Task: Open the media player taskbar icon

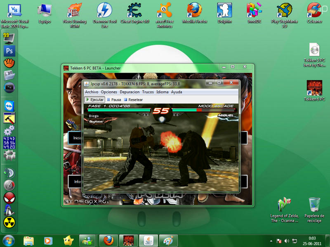Action: (48, 241)
